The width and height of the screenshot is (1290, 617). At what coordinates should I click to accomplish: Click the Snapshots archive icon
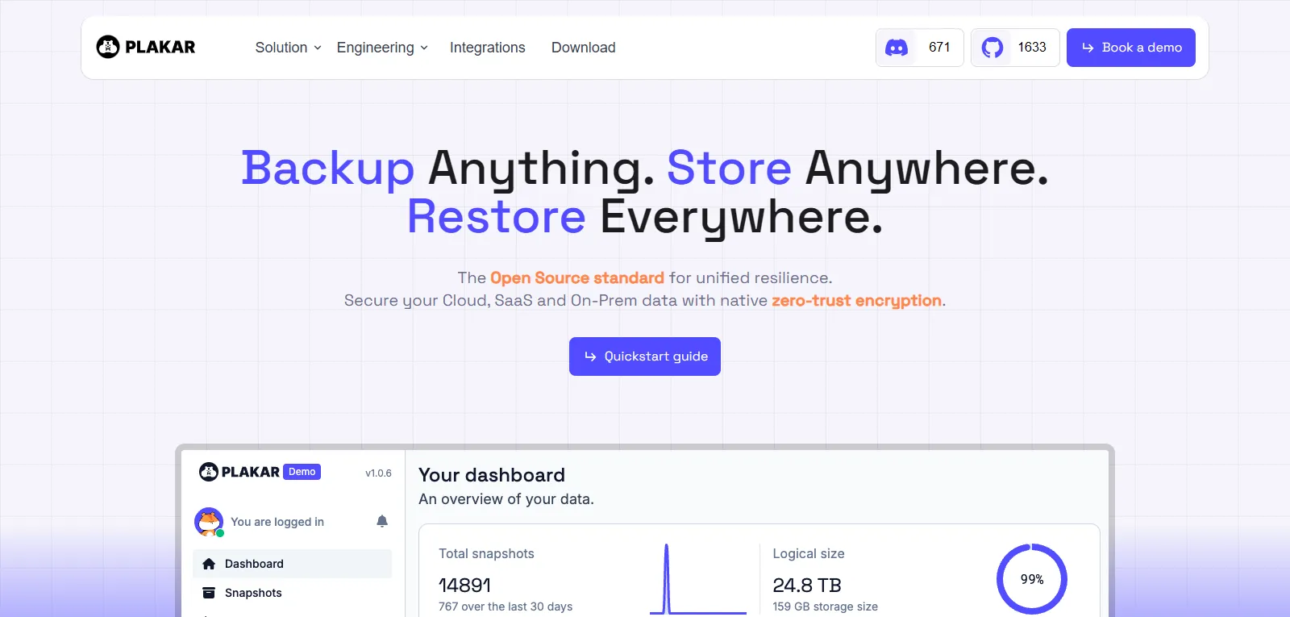209,593
